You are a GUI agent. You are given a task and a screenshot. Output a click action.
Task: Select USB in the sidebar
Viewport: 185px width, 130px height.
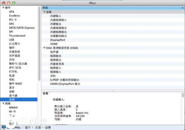pyautogui.click(x=12, y=40)
